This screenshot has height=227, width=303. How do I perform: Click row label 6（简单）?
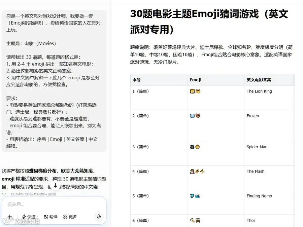(141, 220)
